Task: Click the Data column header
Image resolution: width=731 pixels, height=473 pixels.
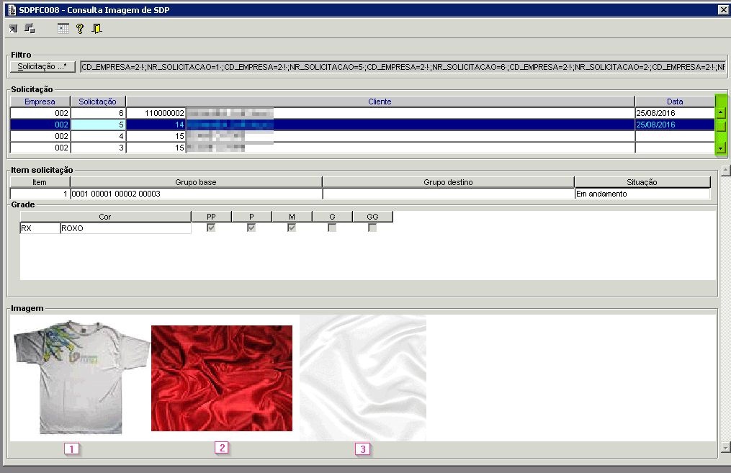Action: click(675, 101)
